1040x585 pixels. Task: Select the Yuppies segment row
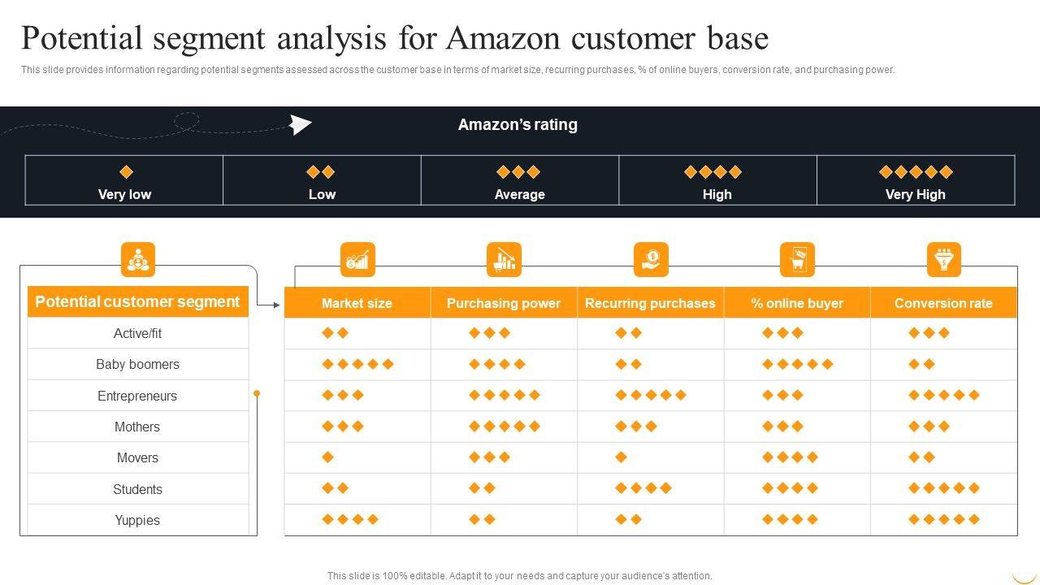(137, 521)
